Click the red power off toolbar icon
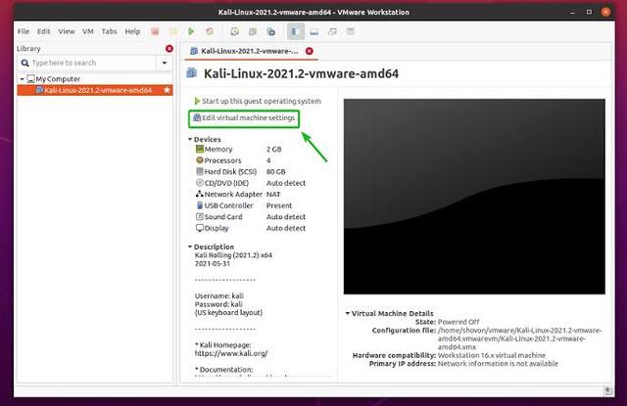 pyautogui.click(x=155, y=31)
